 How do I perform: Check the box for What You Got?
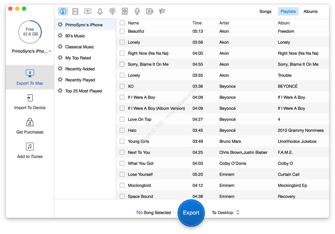[x=122, y=163]
